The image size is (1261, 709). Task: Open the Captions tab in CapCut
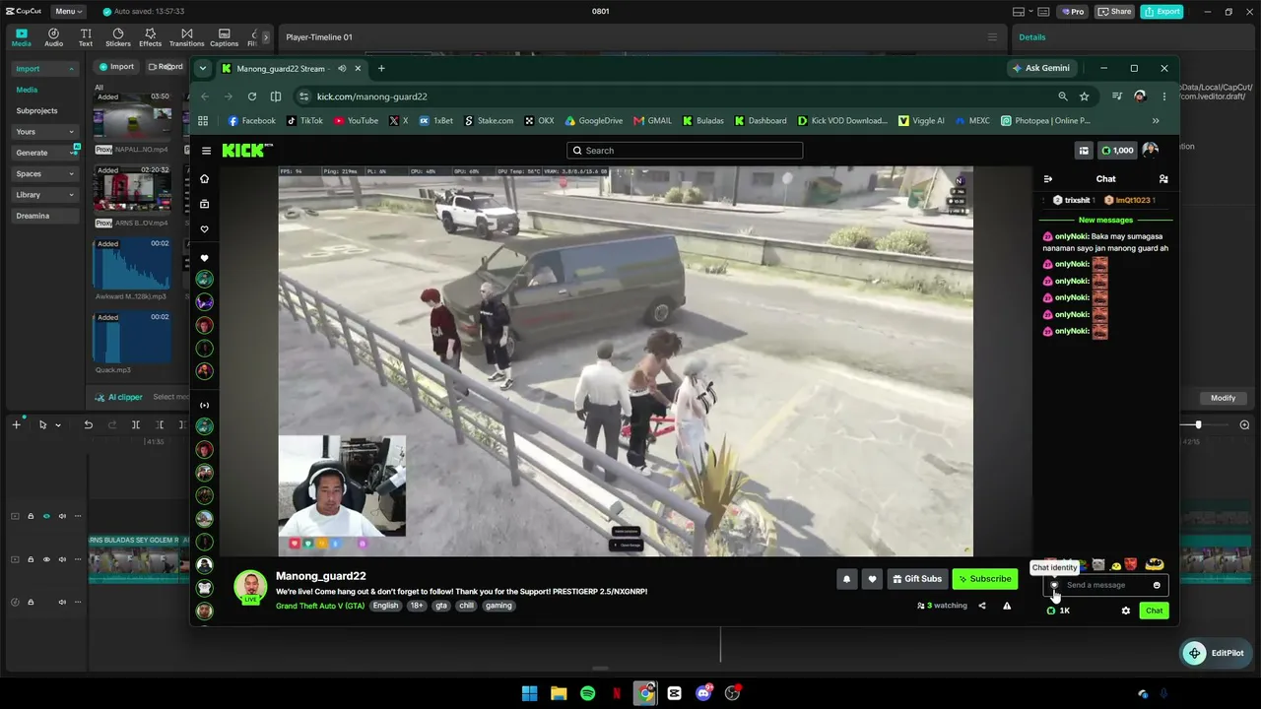coord(224,37)
